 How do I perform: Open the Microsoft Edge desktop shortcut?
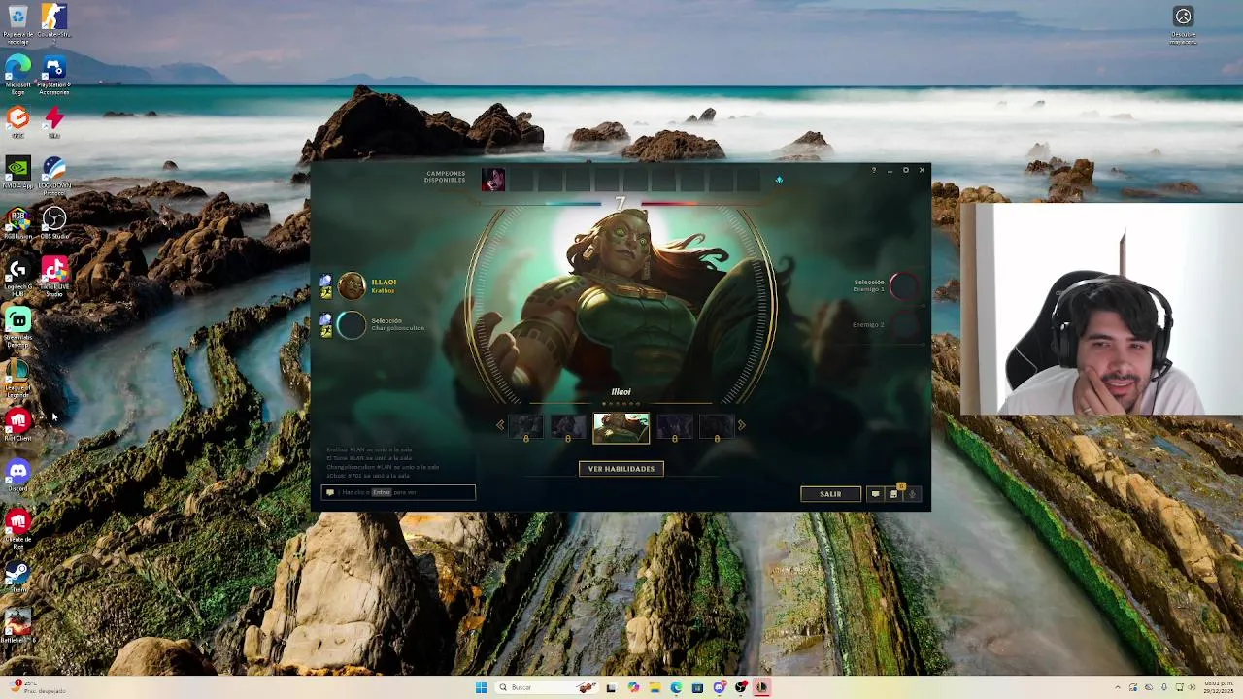17,75
